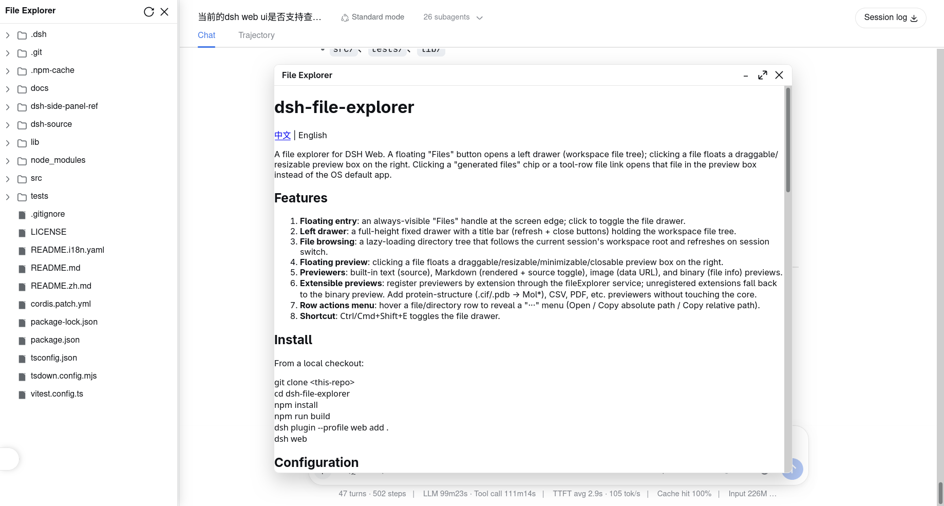Refresh the File Explorer drawer tree
Screen dimensions: 944x506
[x=149, y=12]
